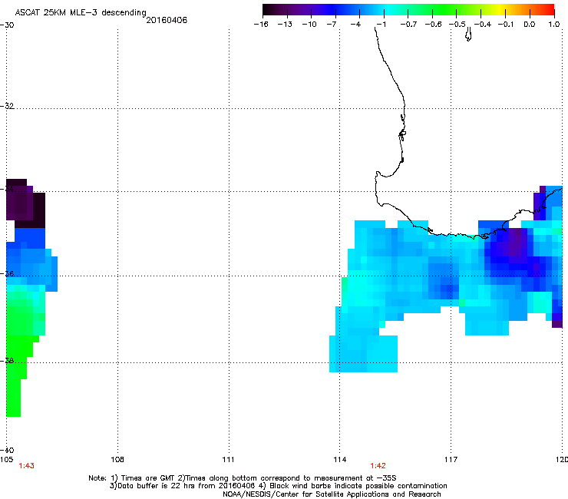This screenshot has width=568, height=499.
Task: Click the note line starting 'Note: 1) Times are GMT'
Action: pyautogui.click(x=243, y=478)
